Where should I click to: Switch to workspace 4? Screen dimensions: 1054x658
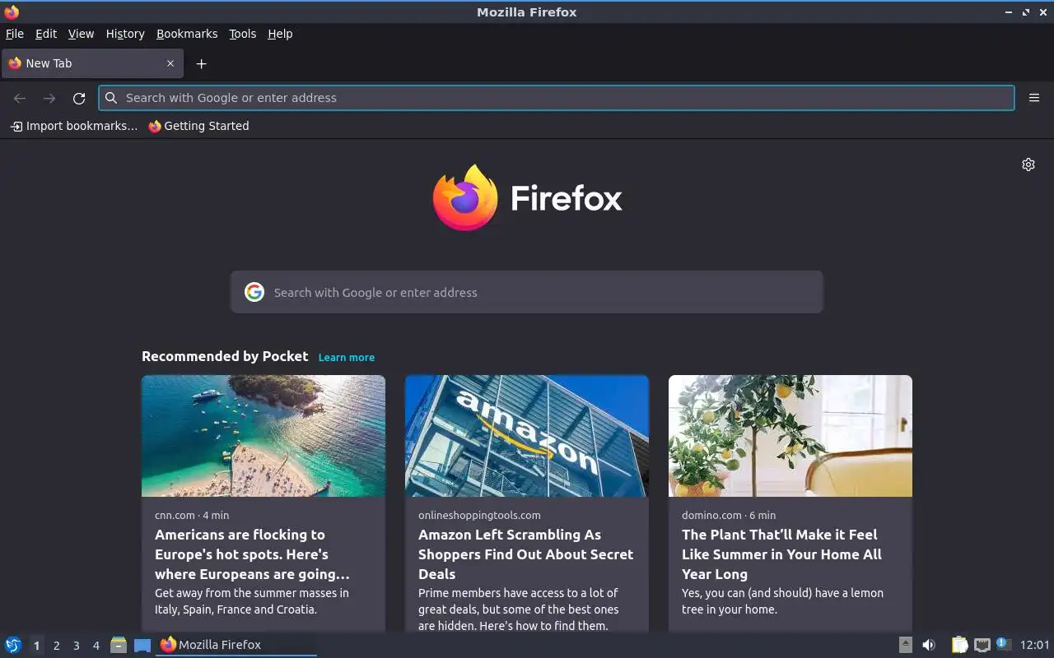coord(96,646)
